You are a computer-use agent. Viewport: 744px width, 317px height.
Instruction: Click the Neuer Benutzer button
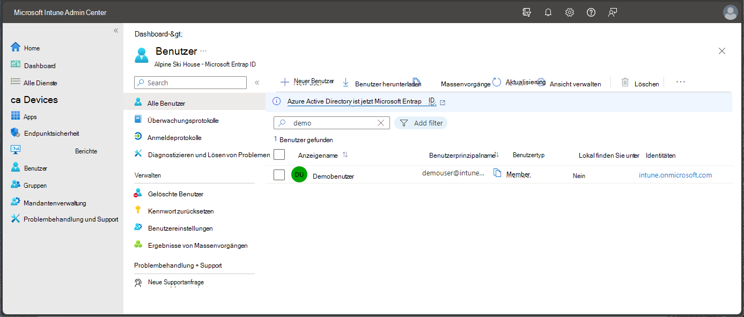coord(307,82)
